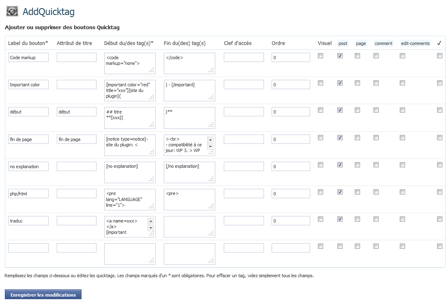Tick comment checkbox in traduc row
The width and height of the screenshot is (446, 308).
click(x=376, y=219)
